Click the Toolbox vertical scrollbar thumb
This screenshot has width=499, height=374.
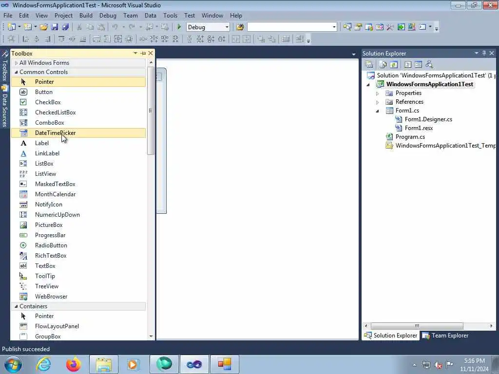pyautogui.click(x=151, y=111)
